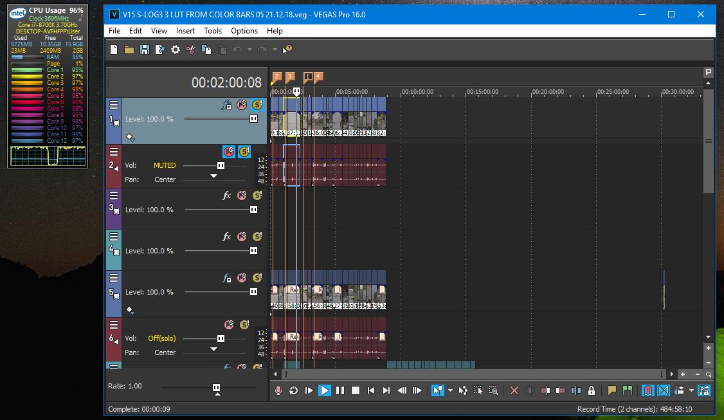724x420 pixels.
Task: Click timeline marker 4
Action: tap(318, 77)
